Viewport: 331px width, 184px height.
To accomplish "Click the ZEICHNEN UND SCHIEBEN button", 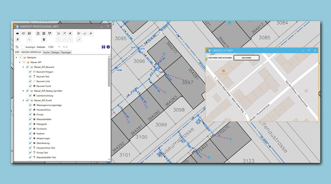I will [x=220, y=58].
